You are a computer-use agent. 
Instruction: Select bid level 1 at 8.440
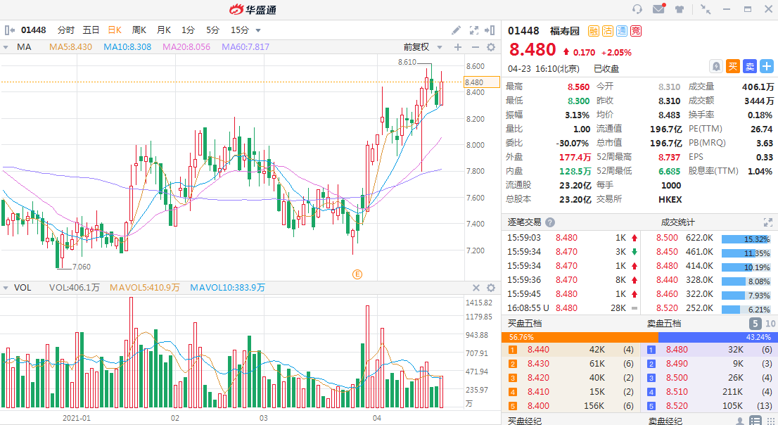click(x=572, y=350)
